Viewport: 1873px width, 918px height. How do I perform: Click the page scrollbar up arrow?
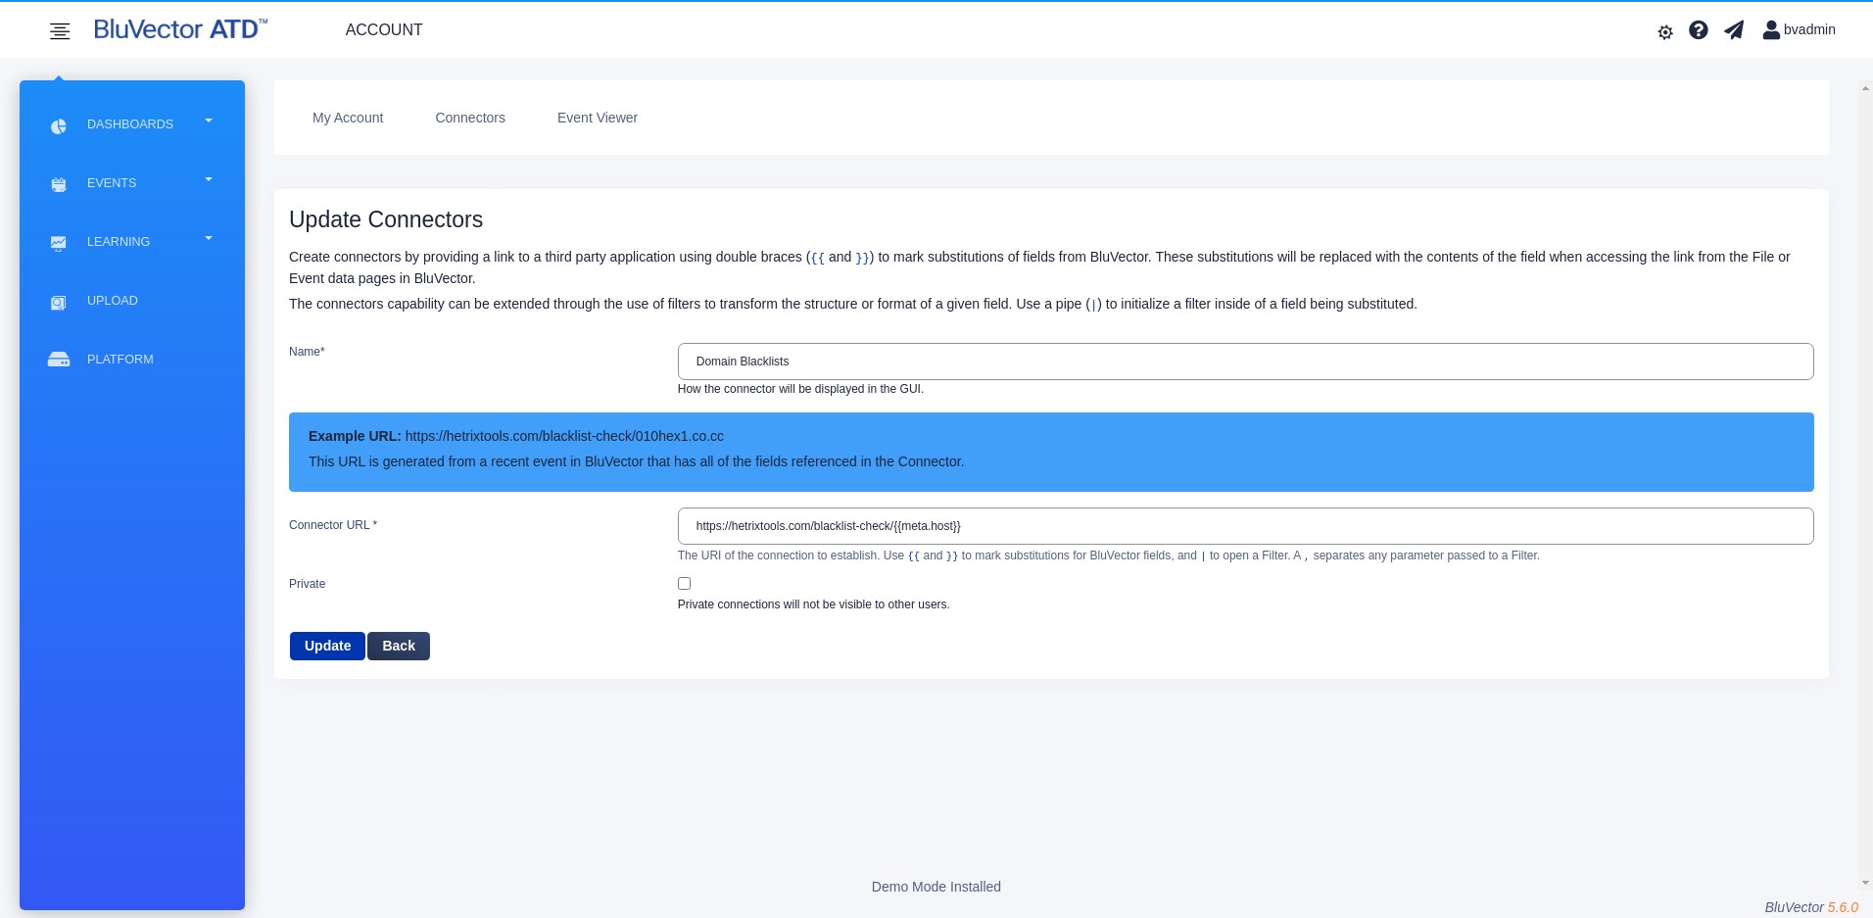click(1865, 88)
